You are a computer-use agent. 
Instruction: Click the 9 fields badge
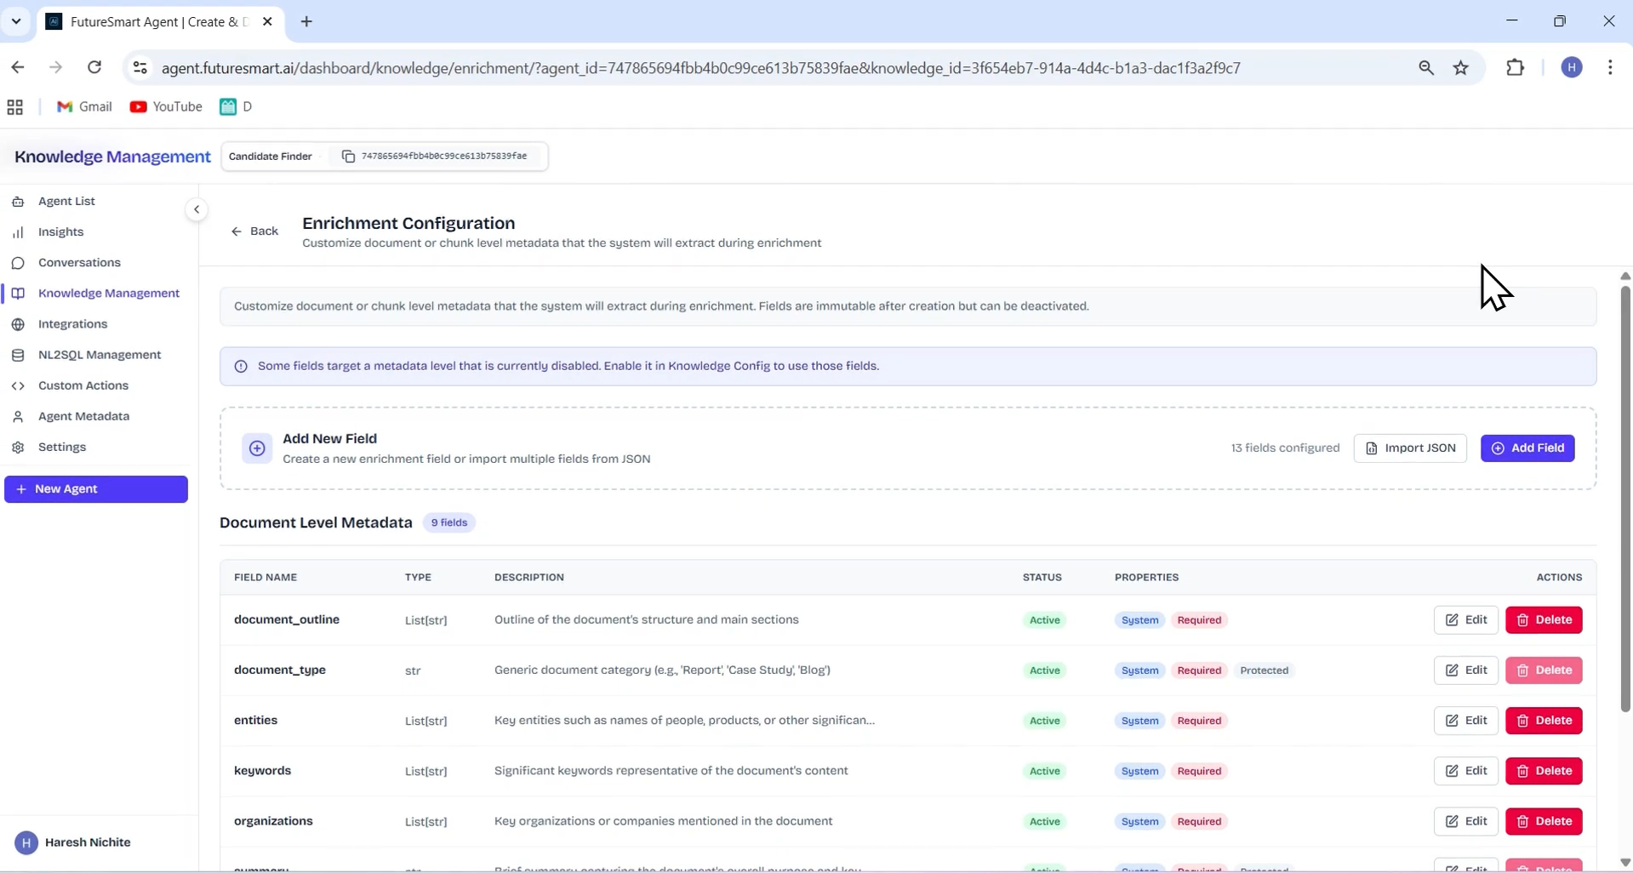(x=448, y=522)
